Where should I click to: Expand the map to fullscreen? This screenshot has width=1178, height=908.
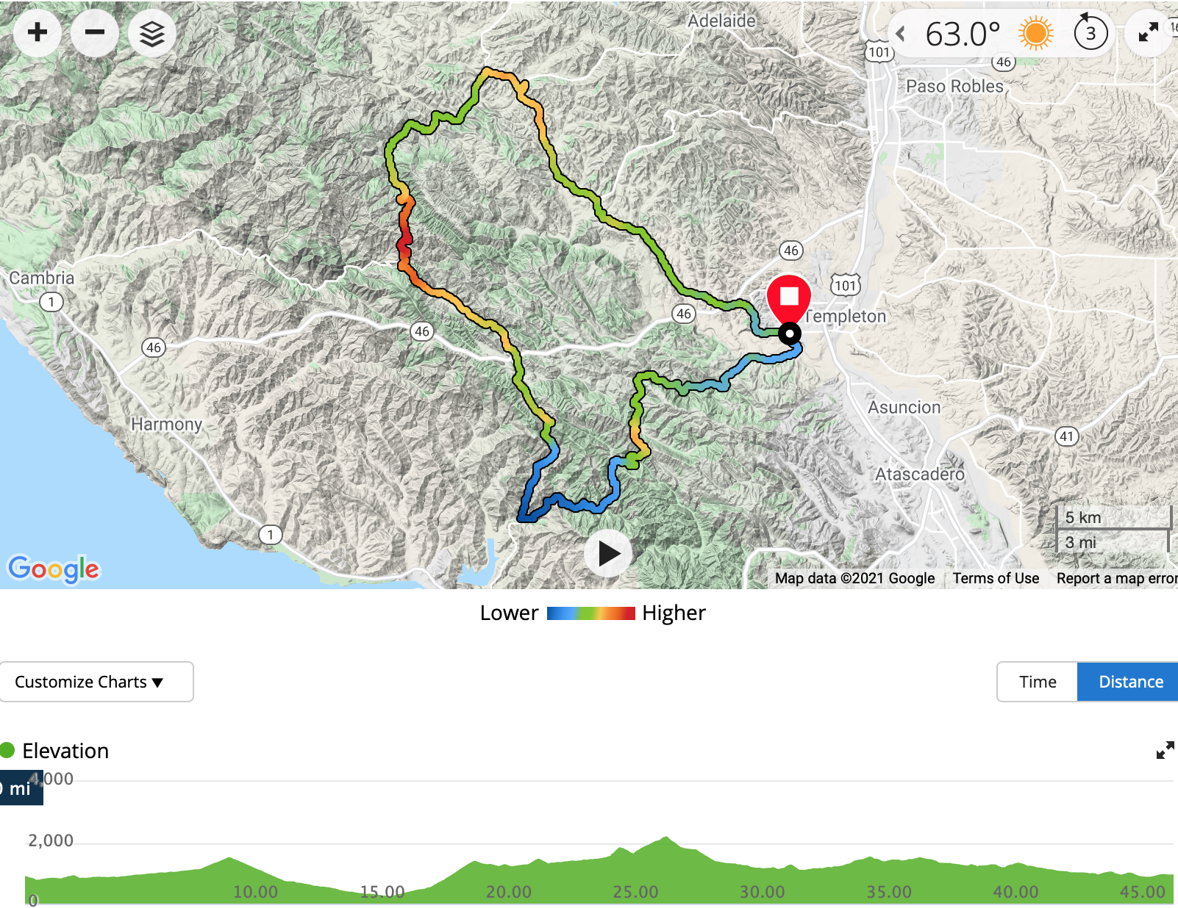tap(1148, 32)
